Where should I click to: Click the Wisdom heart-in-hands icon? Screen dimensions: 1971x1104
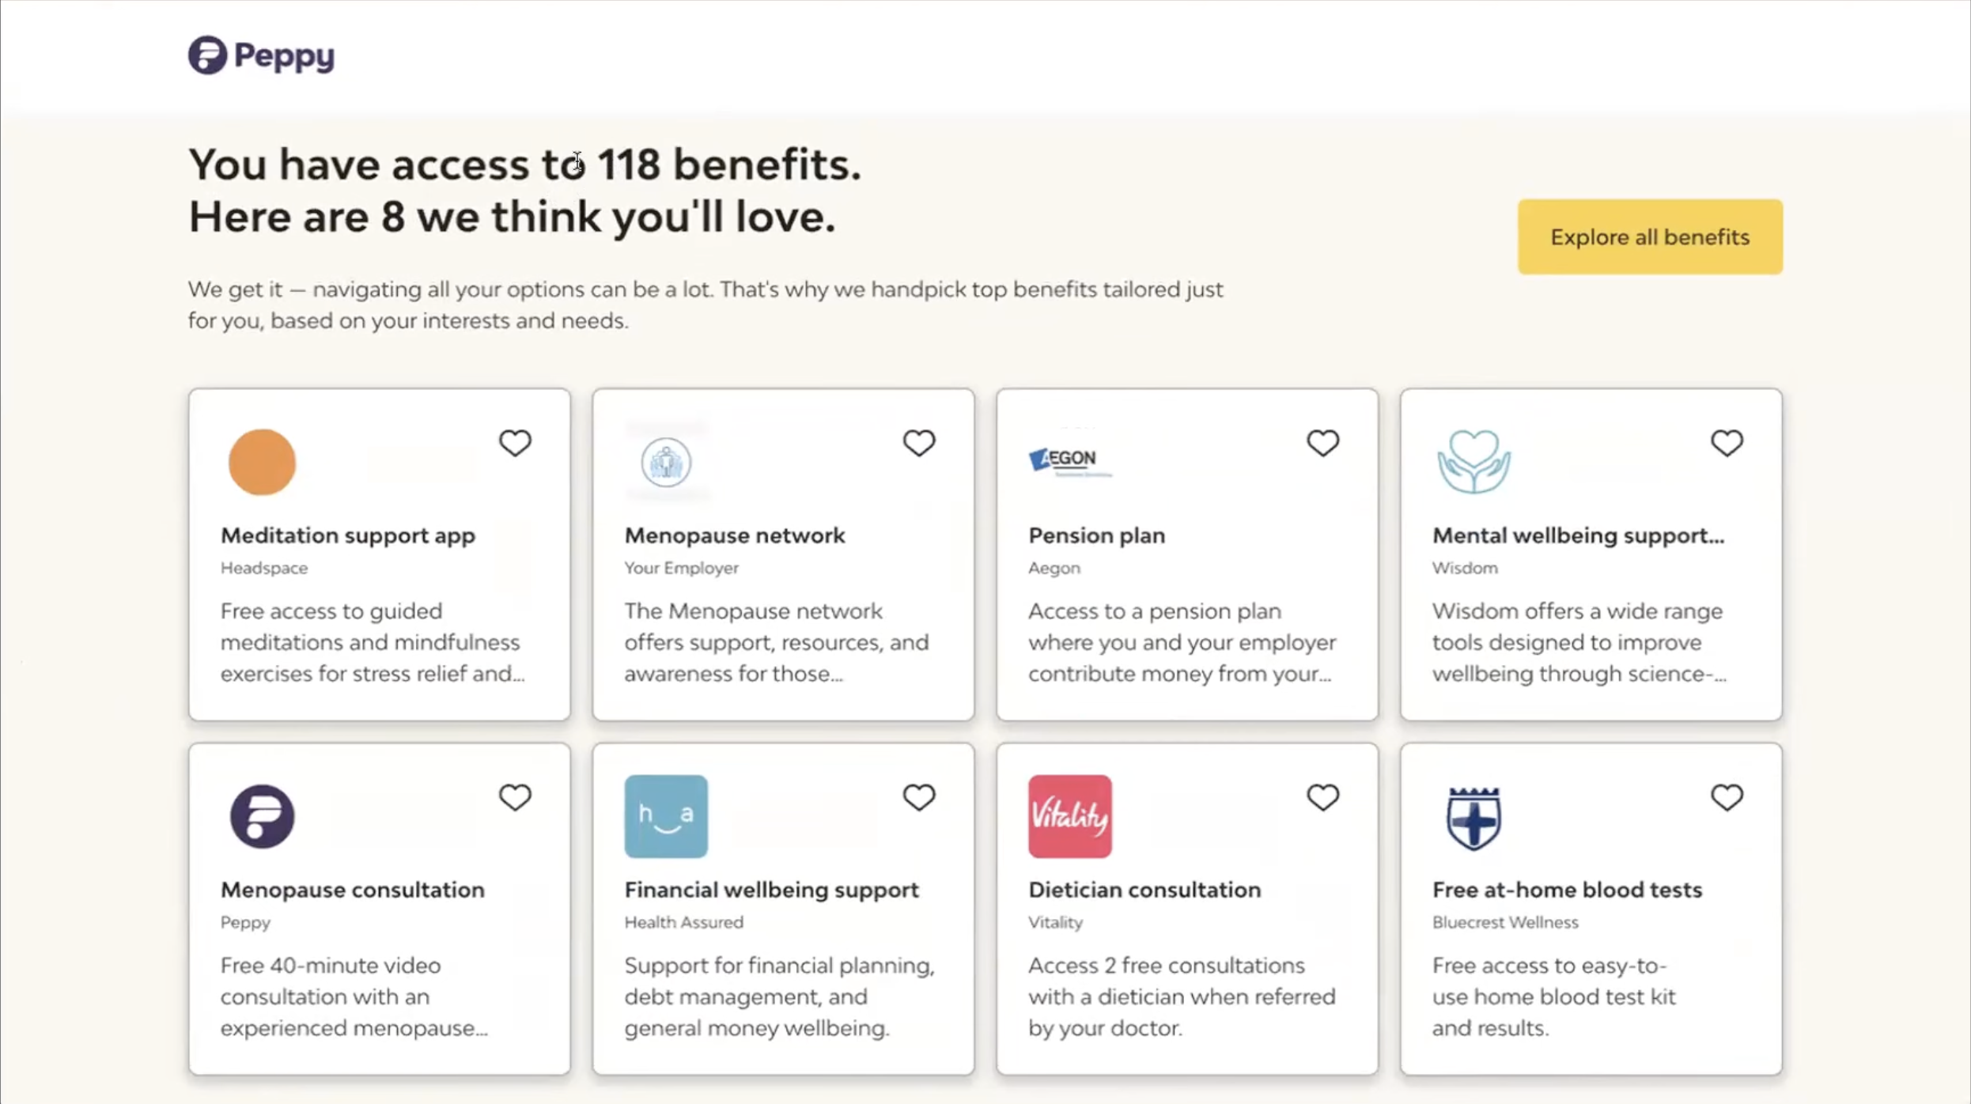click(1474, 462)
